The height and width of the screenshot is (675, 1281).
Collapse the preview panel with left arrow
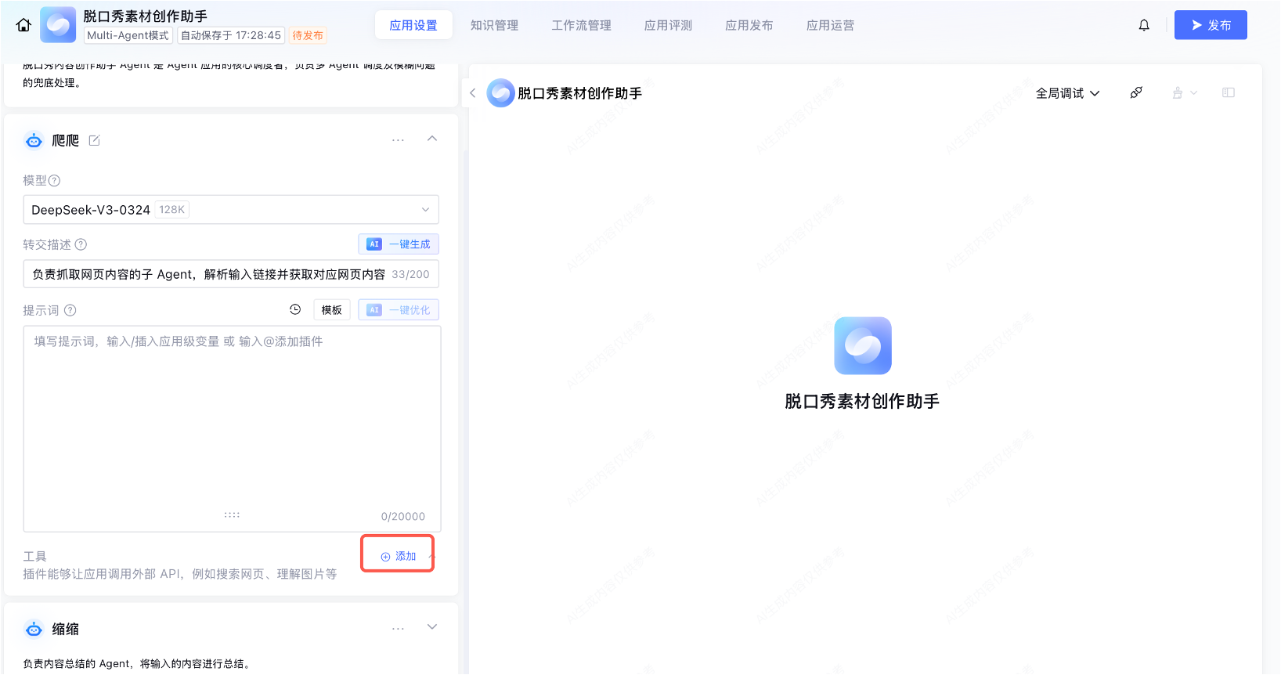472,93
